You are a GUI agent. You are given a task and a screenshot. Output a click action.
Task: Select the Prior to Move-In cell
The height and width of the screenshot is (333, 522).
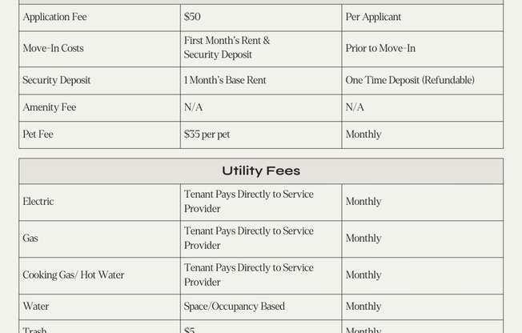tap(380, 48)
